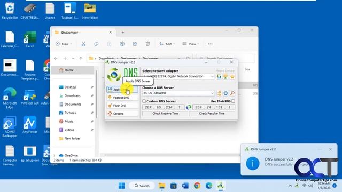Screen dimensions: 342x192
Task: Enable Custom DNS Server checkbox
Action: [x=144, y=101]
